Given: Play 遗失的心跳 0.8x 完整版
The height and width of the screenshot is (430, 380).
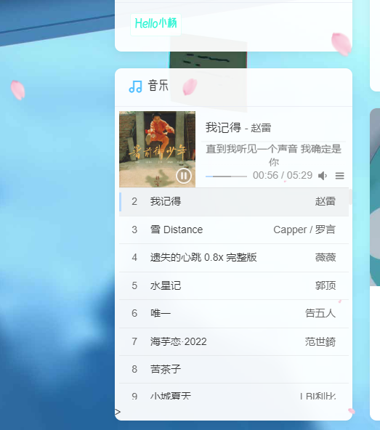Looking at the screenshot, I should (234, 258).
